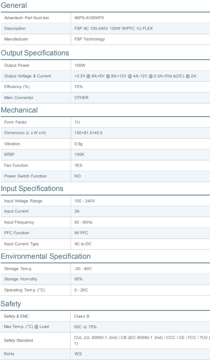
Task: Click the Dimension 150×81.5×40.5 value
Action: (x=89, y=133)
